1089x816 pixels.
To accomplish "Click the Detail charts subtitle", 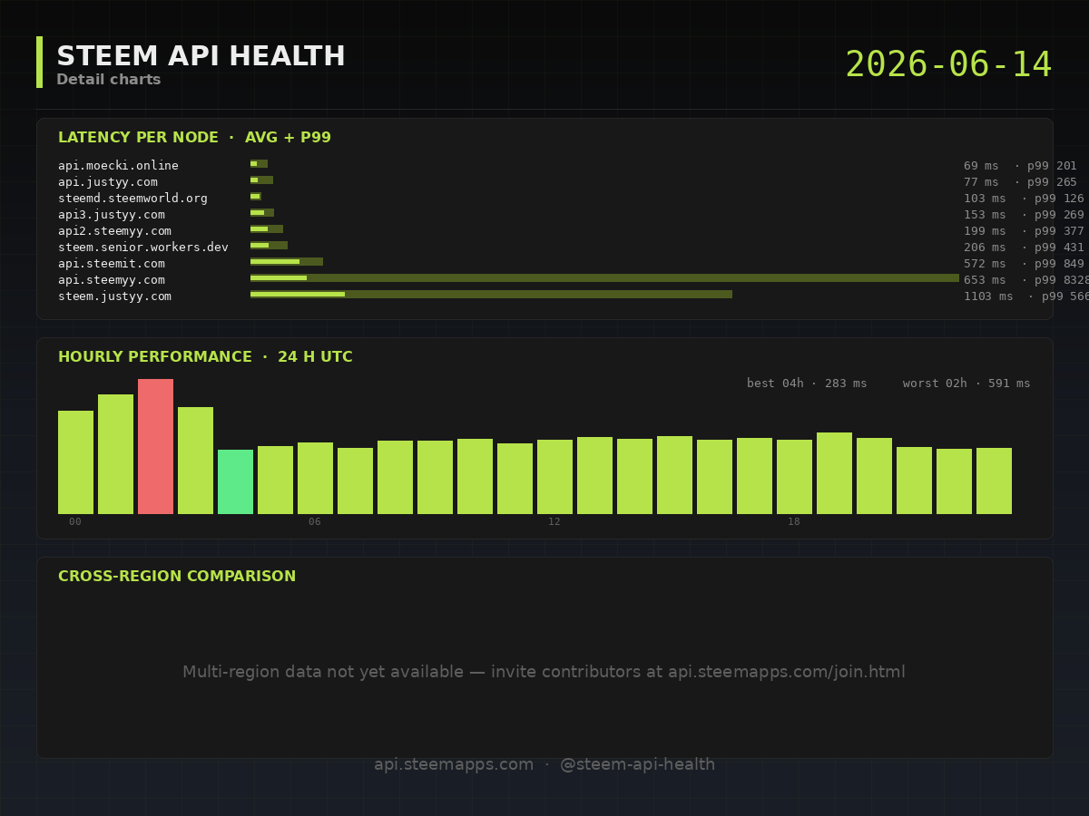I will click(109, 80).
